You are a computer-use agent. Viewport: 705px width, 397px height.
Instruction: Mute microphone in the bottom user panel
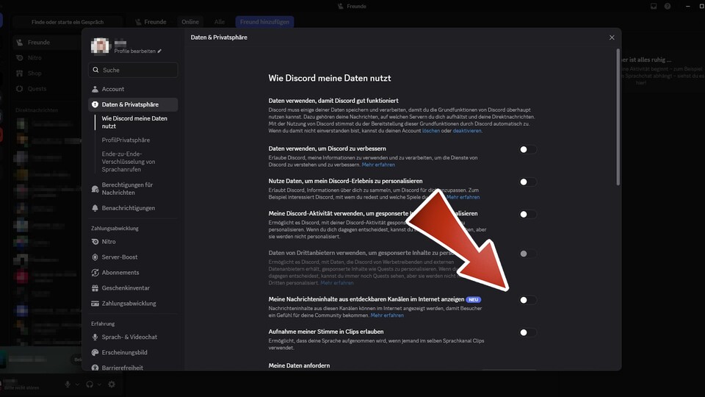pos(68,385)
